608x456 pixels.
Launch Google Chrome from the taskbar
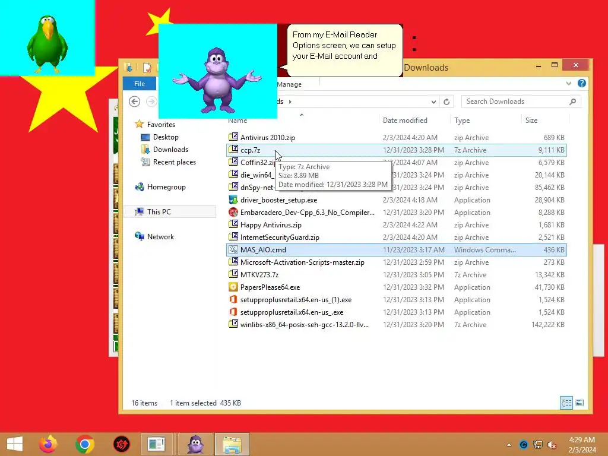[85, 444]
